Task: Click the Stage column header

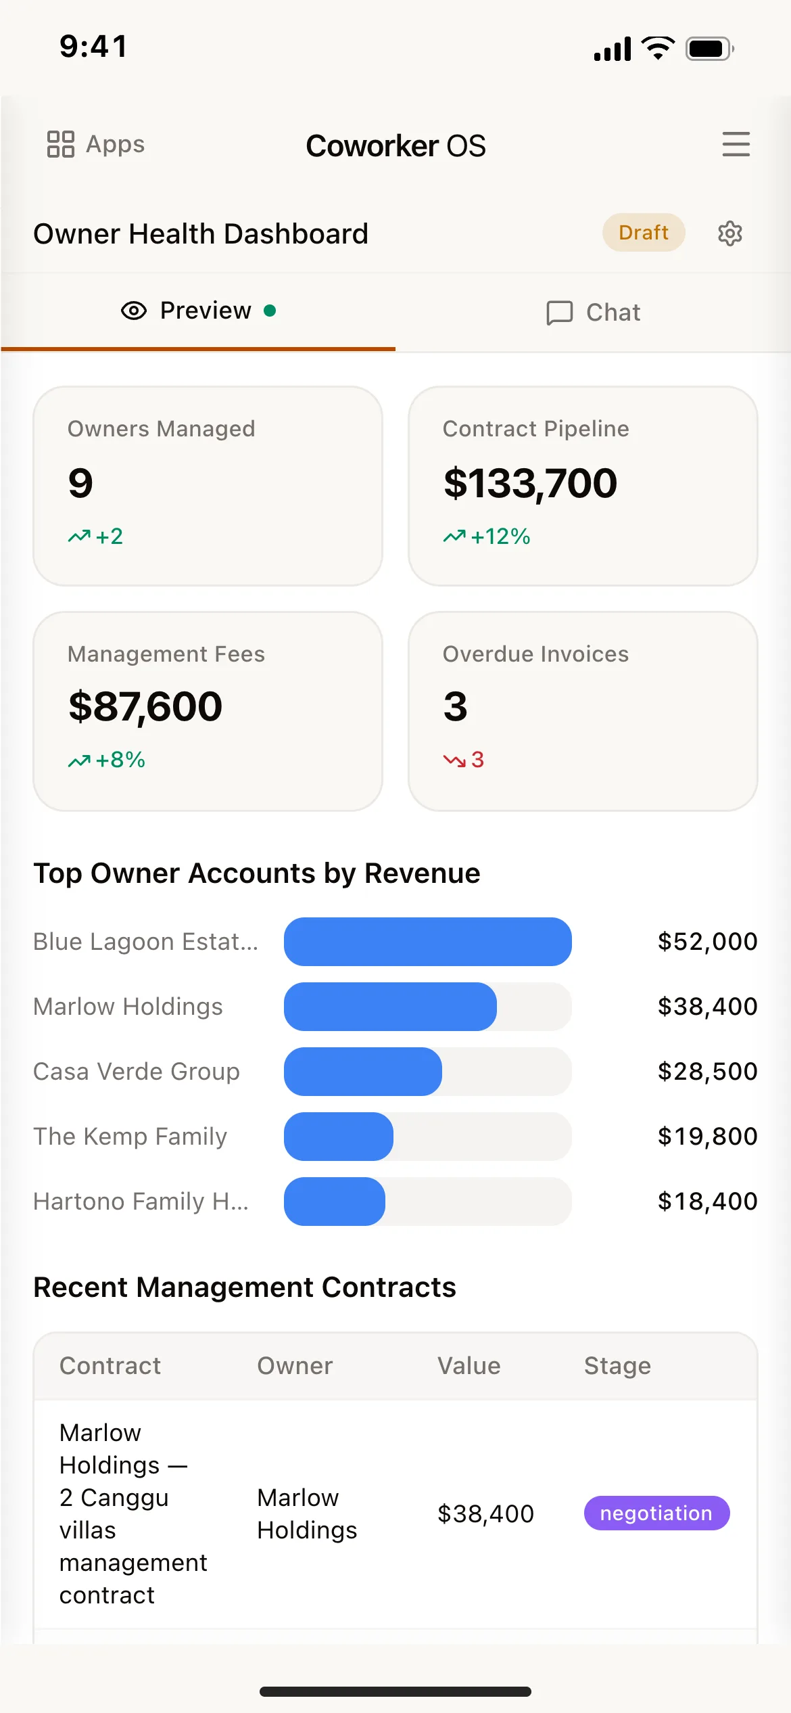Action: click(x=617, y=1366)
